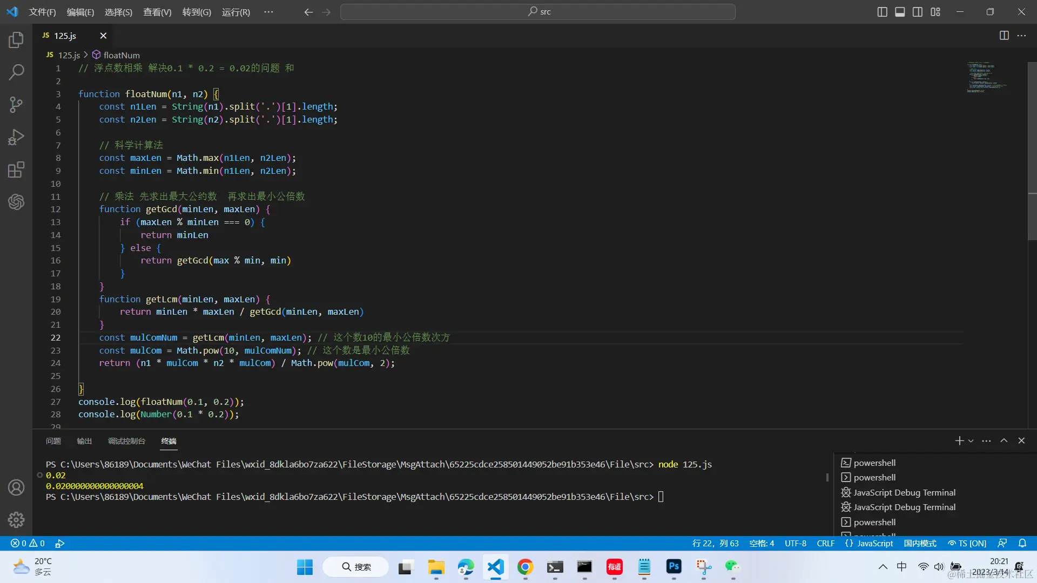Toggle secondary side bar visibility

[918, 12]
